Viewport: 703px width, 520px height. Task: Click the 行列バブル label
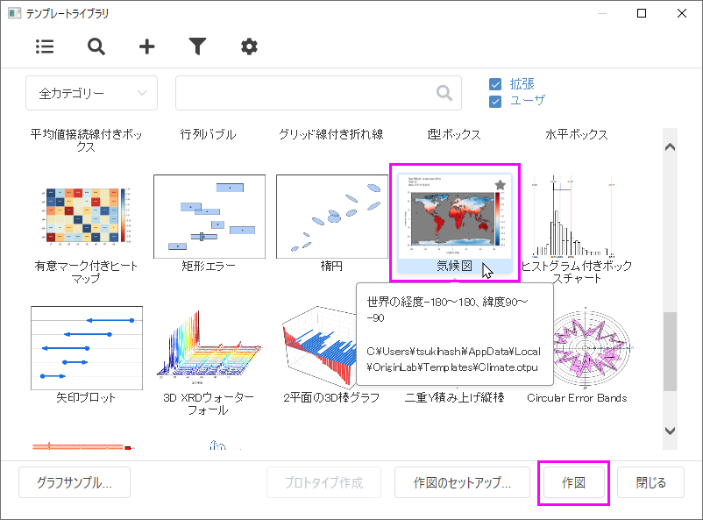[208, 134]
